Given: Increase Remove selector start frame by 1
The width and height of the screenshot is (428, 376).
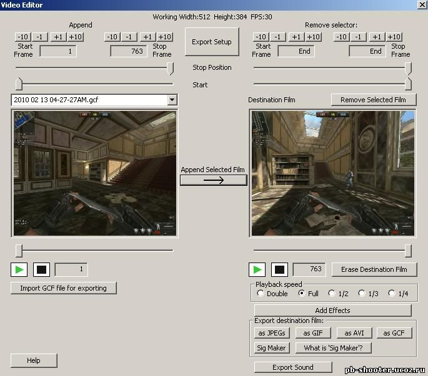Looking at the screenshot, I should 296,37.
